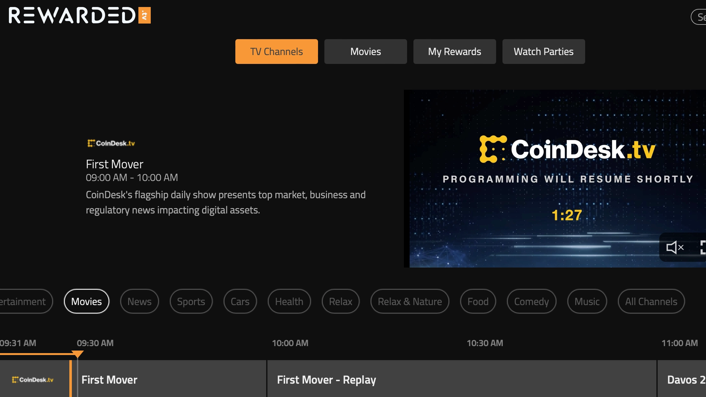Filter channels by News category

point(139,301)
